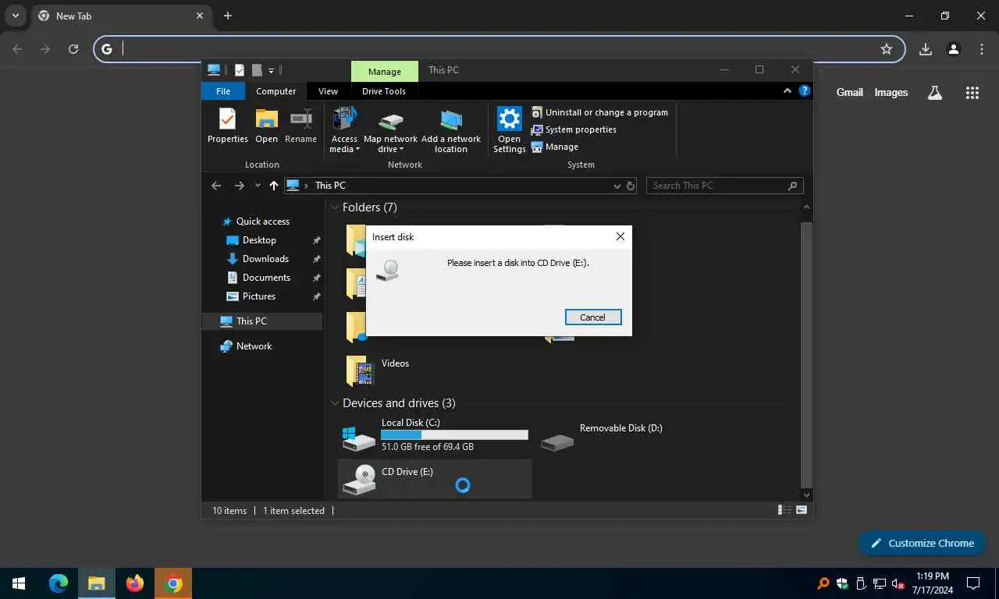Select Desktop in navigation pane
The image size is (999, 599).
(x=261, y=240)
